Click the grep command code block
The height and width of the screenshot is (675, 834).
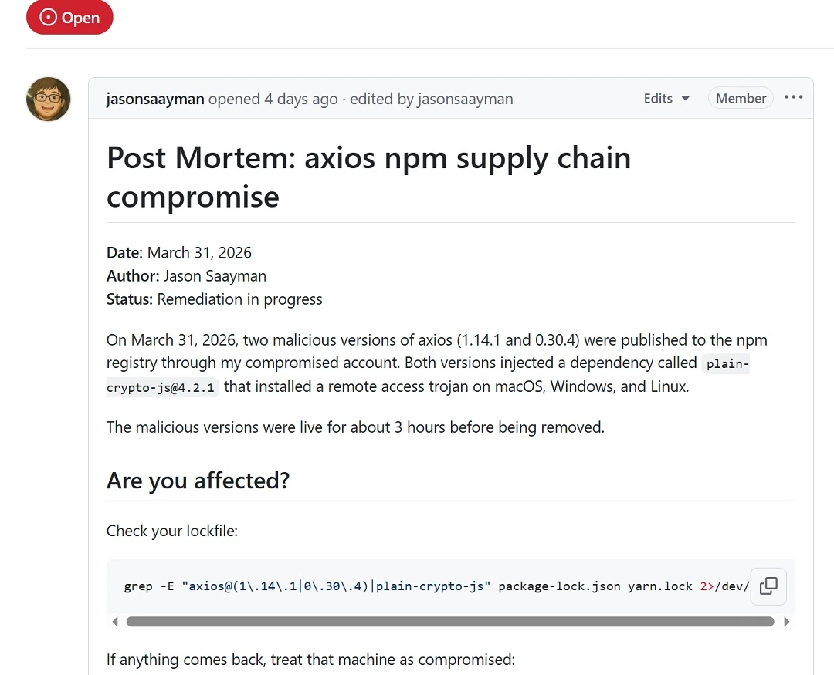[x=386, y=586]
